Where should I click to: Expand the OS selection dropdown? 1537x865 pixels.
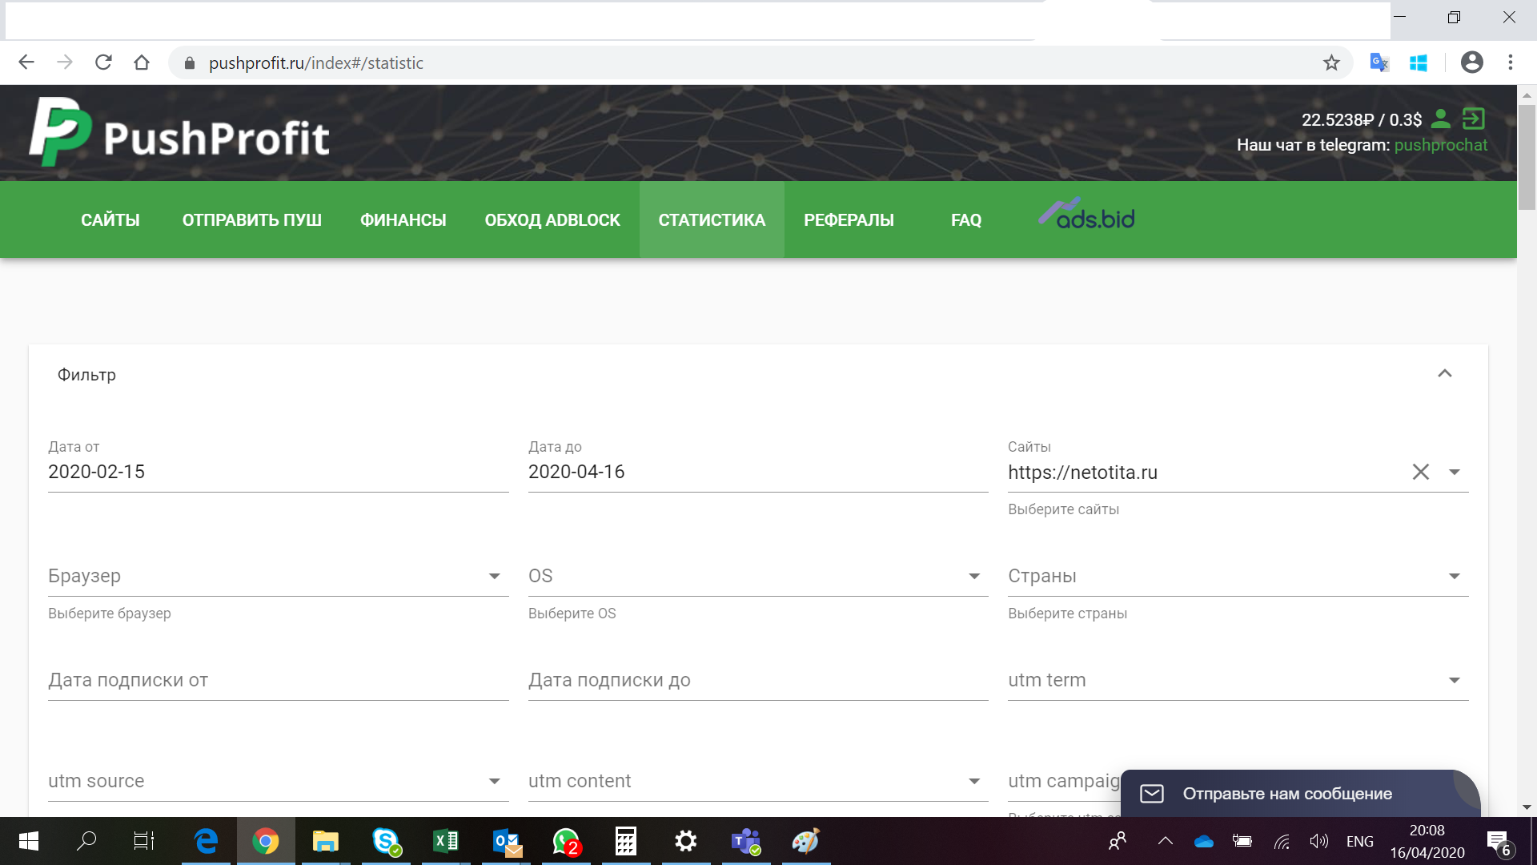point(973,577)
